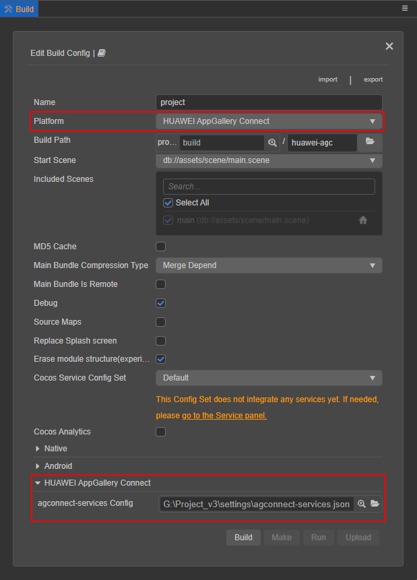Select the Build tab
The height and width of the screenshot is (580, 417).
click(19, 9)
